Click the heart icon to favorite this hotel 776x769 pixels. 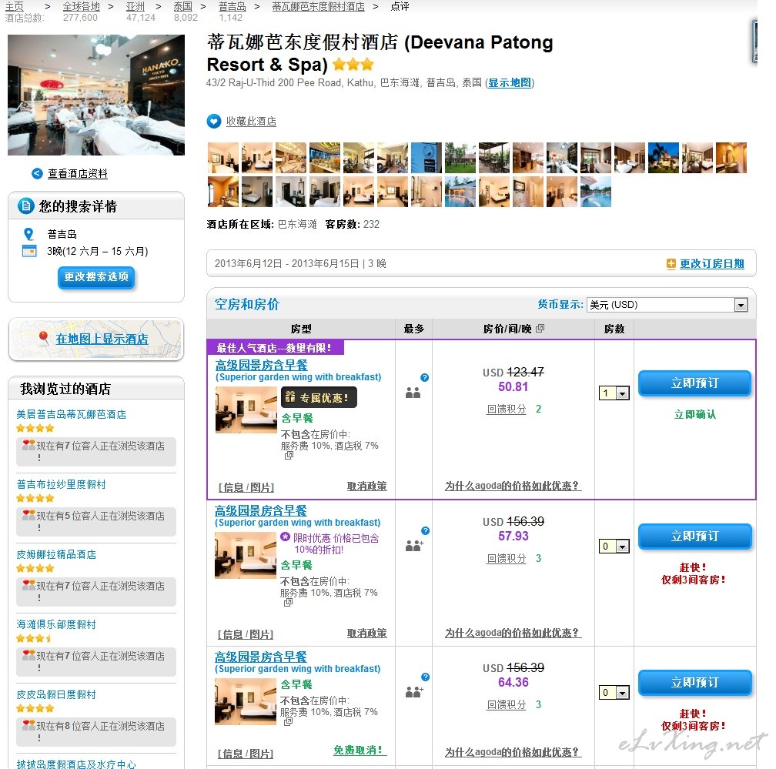click(214, 122)
